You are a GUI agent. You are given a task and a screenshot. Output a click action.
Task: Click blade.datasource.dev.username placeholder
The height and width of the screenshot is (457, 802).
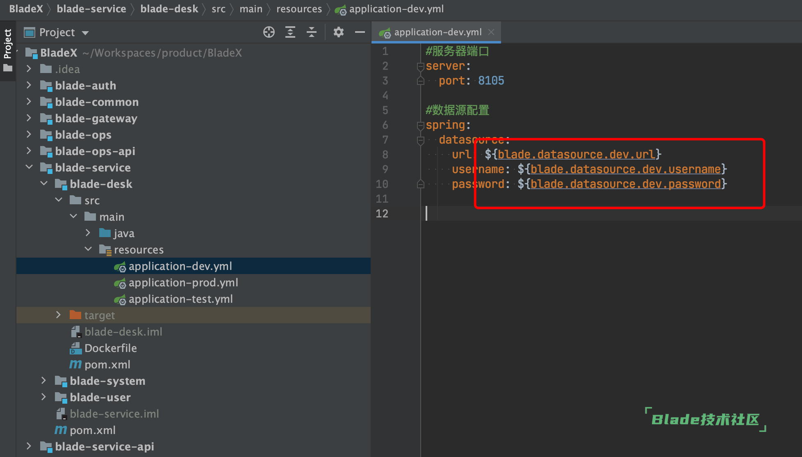click(626, 169)
